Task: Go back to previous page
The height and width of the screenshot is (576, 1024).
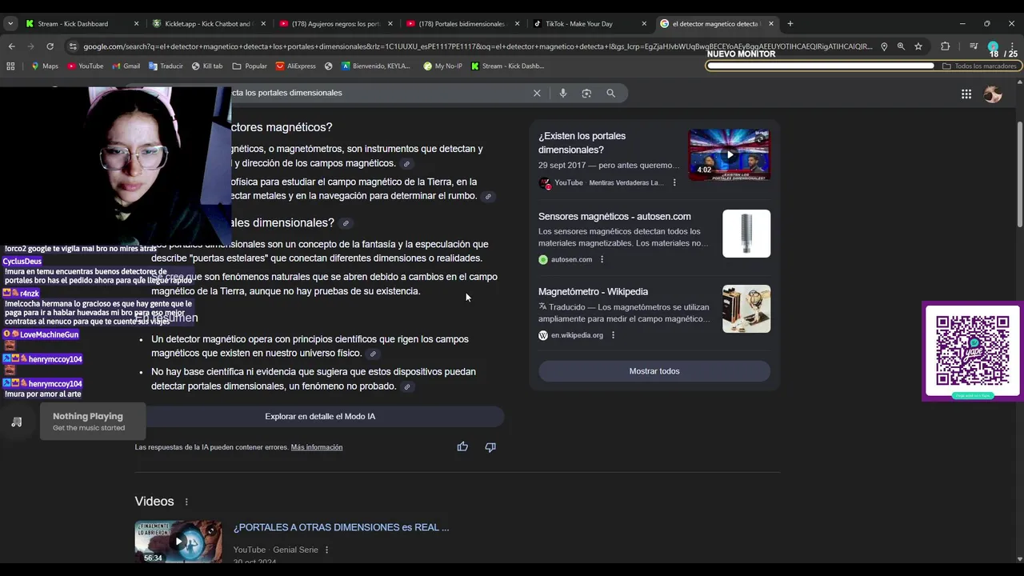Action: (11, 46)
